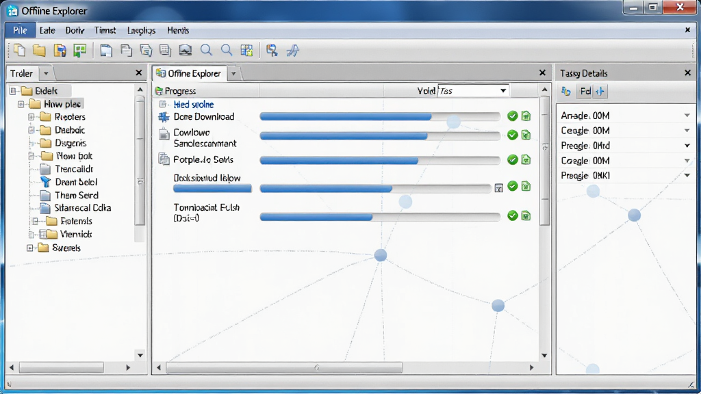Click the folder with floppy disk toolbar icon
This screenshot has height=394, width=701.
(60, 50)
